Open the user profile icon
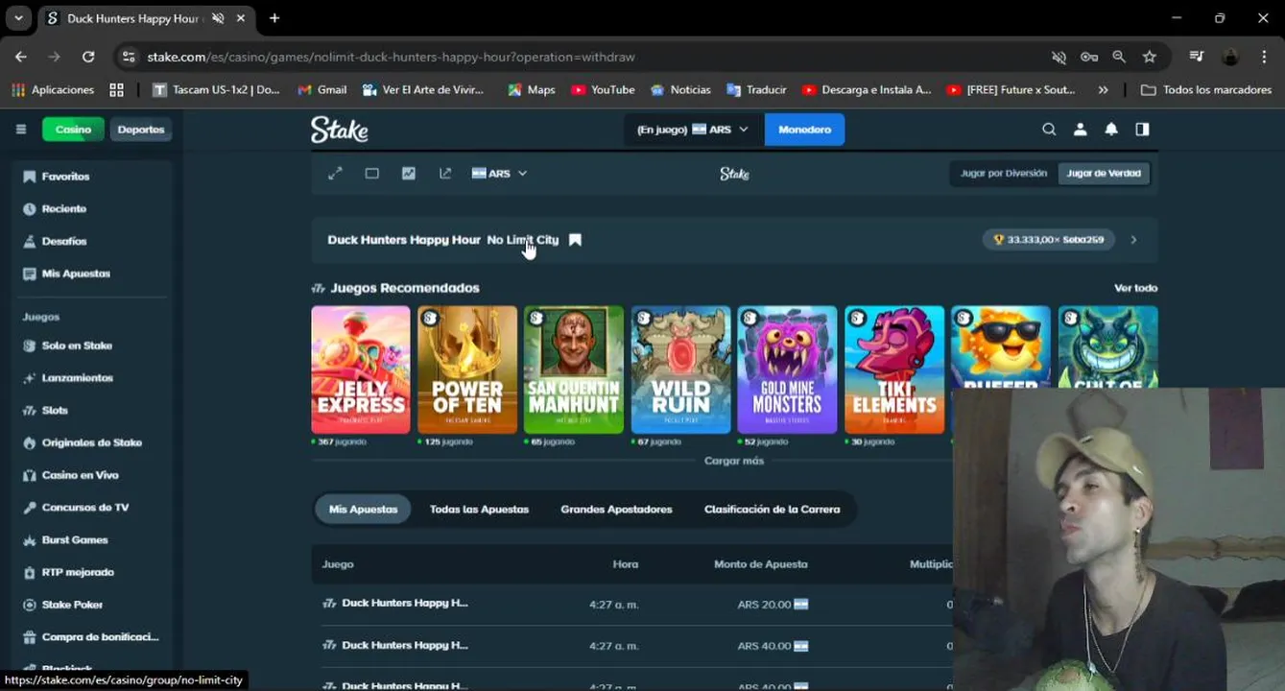This screenshot has height=691, width=1285. pos(1080,130)
